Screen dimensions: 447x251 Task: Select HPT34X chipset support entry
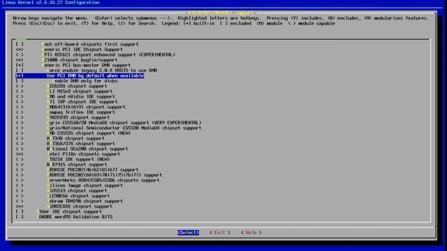click(60, 138)
